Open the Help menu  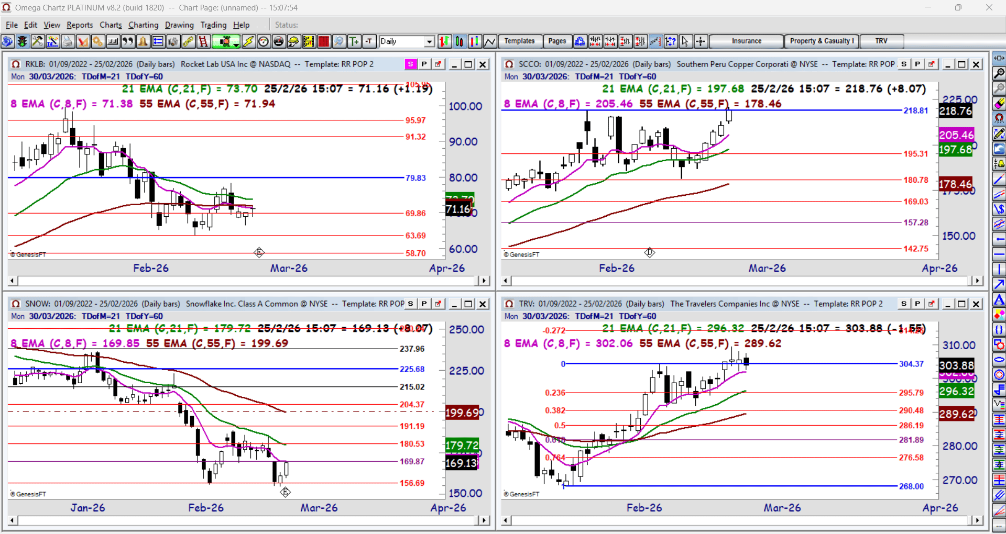[x=242, y=25]
